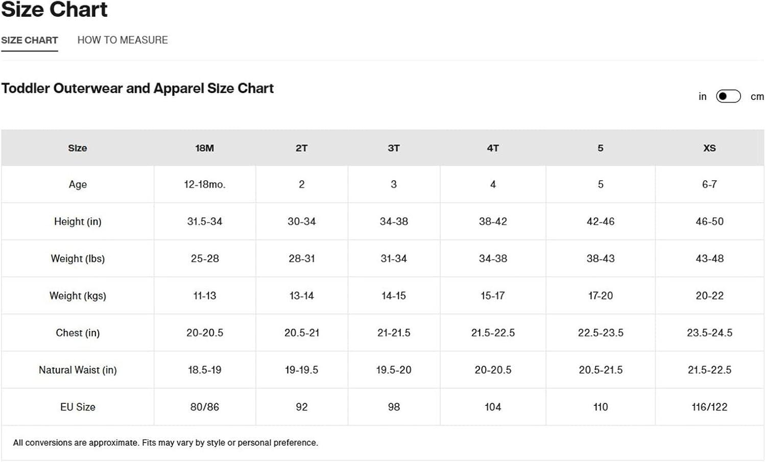
Task: Select the SIZE CHART tab
Action: pyautogui.click(x=30, y=40)
